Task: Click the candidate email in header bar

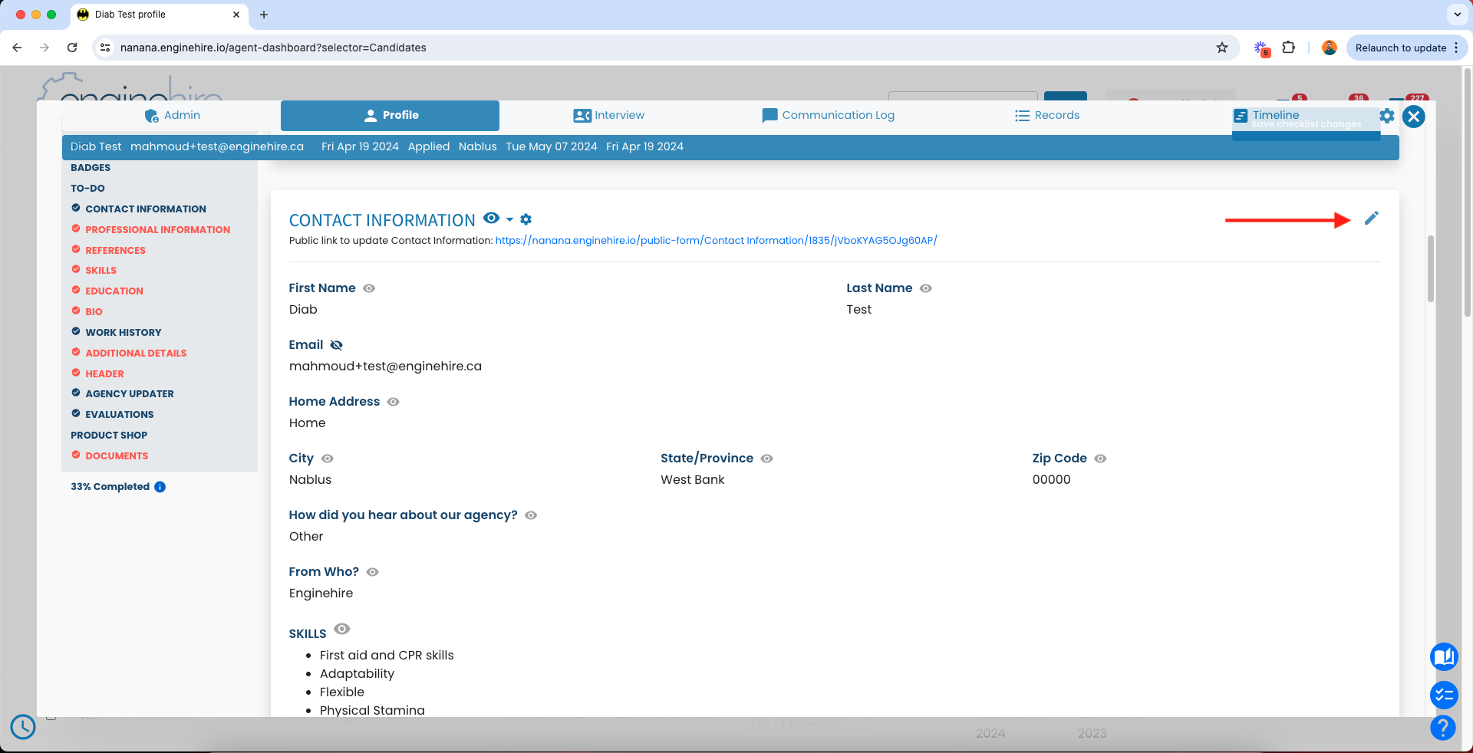Action: point(217,146)
